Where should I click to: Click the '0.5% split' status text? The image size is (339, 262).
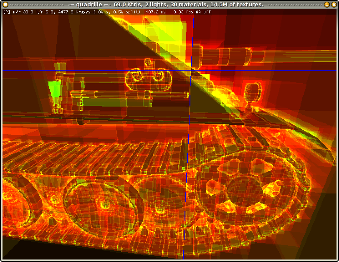click(126, 12)
